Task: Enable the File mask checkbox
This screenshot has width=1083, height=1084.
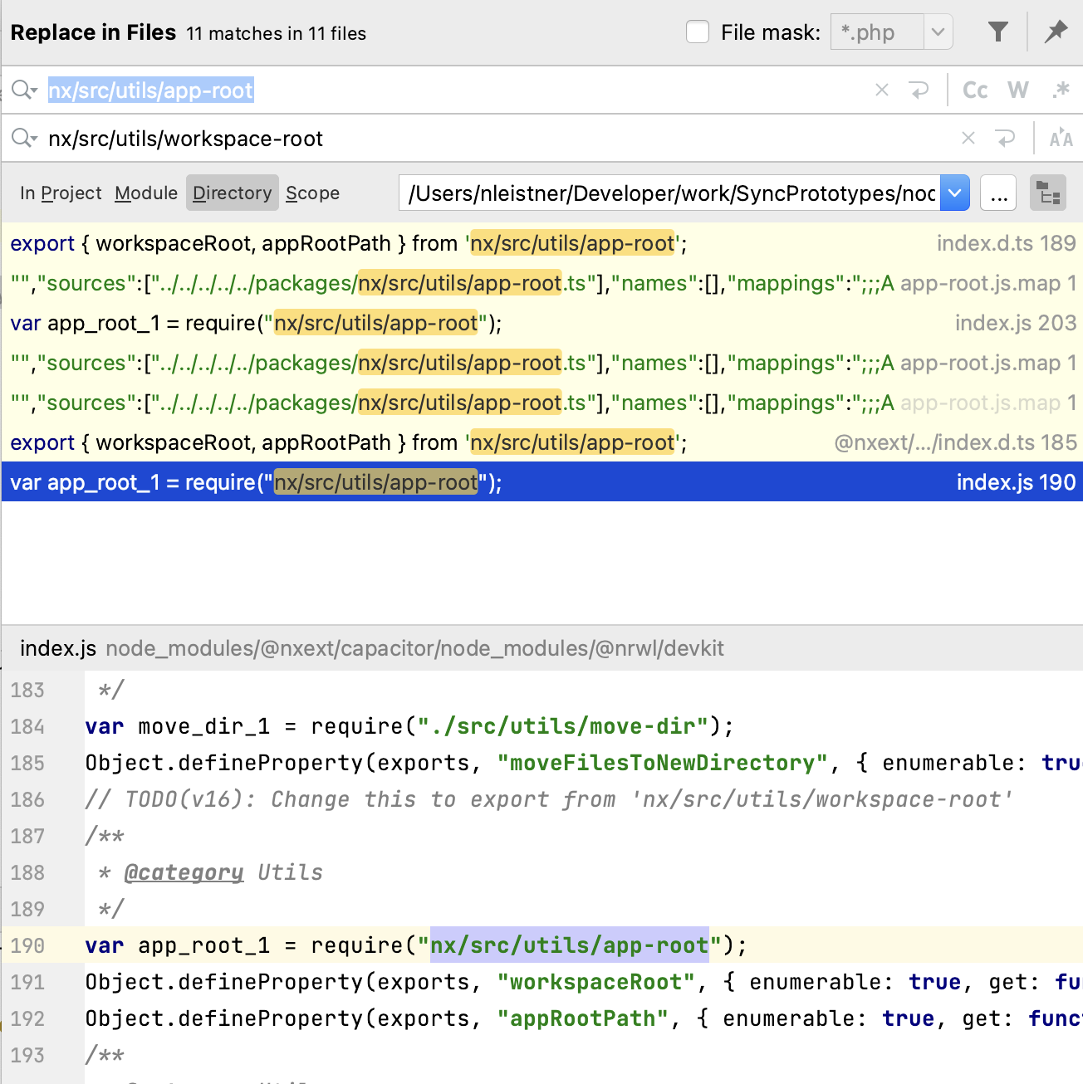Action: tap(697, 32)
